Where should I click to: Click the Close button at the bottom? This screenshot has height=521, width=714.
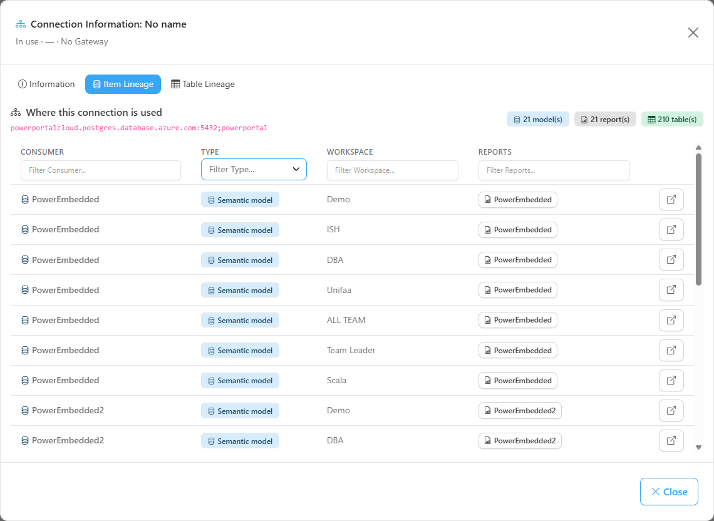click(669, 492)
